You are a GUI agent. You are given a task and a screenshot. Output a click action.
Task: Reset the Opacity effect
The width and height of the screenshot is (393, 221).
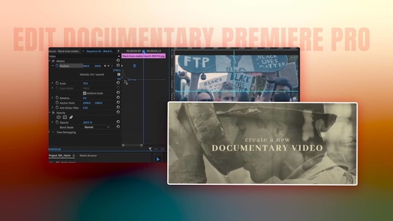[118, 112]
